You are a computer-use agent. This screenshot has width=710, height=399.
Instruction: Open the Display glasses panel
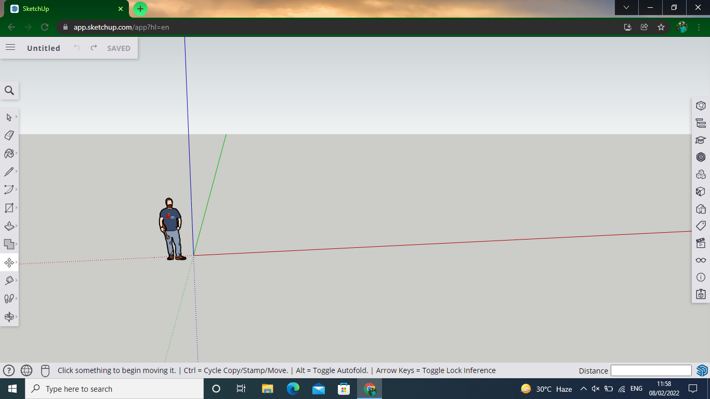[701, 260]
